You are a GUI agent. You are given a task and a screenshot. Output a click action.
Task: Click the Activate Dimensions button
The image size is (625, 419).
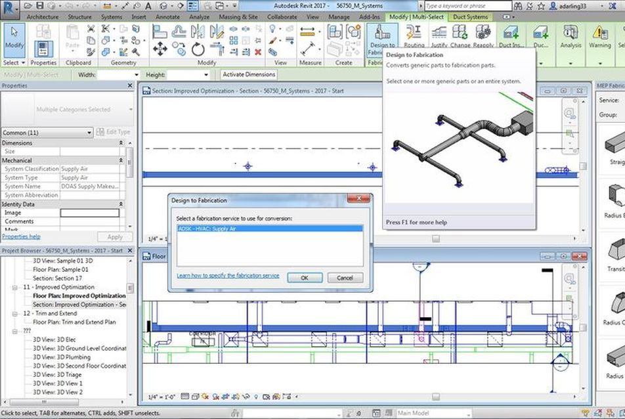(x=249, y=75)
